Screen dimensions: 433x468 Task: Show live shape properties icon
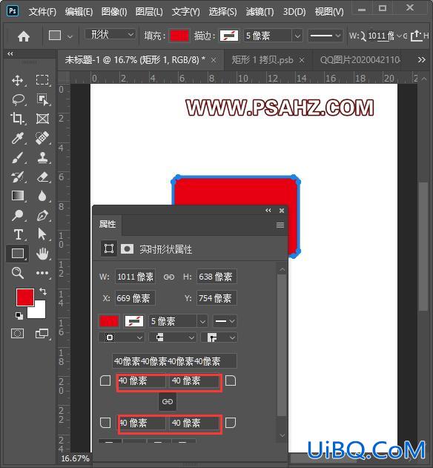[109, 248]
